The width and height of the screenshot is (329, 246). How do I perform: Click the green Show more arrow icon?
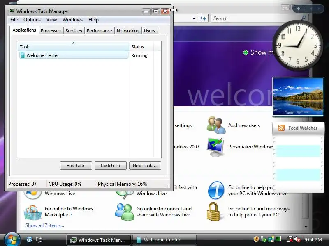coord(245,52)
